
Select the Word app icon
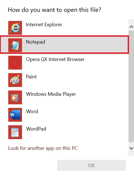15,115
